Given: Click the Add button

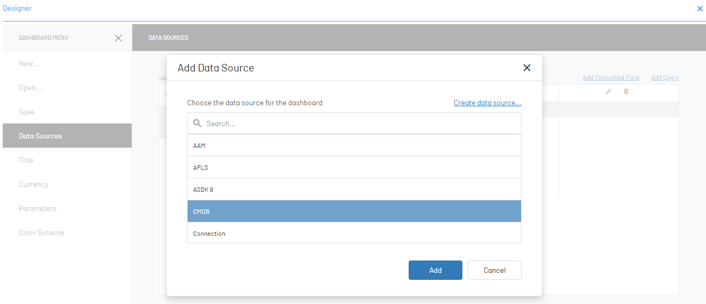Looking at the screenshot, I should pos(435,270).
